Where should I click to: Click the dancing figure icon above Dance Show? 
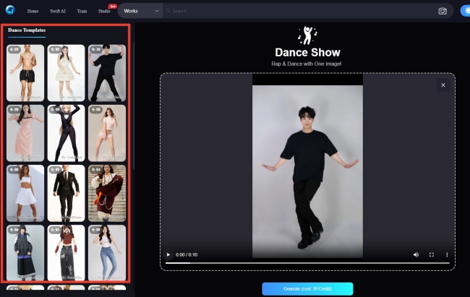(x=307, y=35)
